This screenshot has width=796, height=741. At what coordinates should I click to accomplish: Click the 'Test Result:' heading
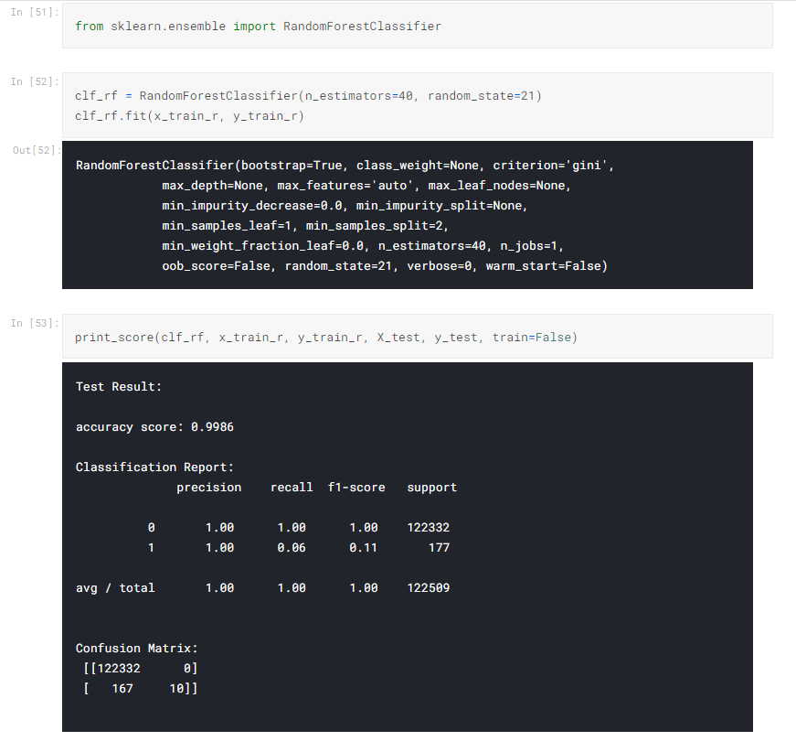(119, 387)
